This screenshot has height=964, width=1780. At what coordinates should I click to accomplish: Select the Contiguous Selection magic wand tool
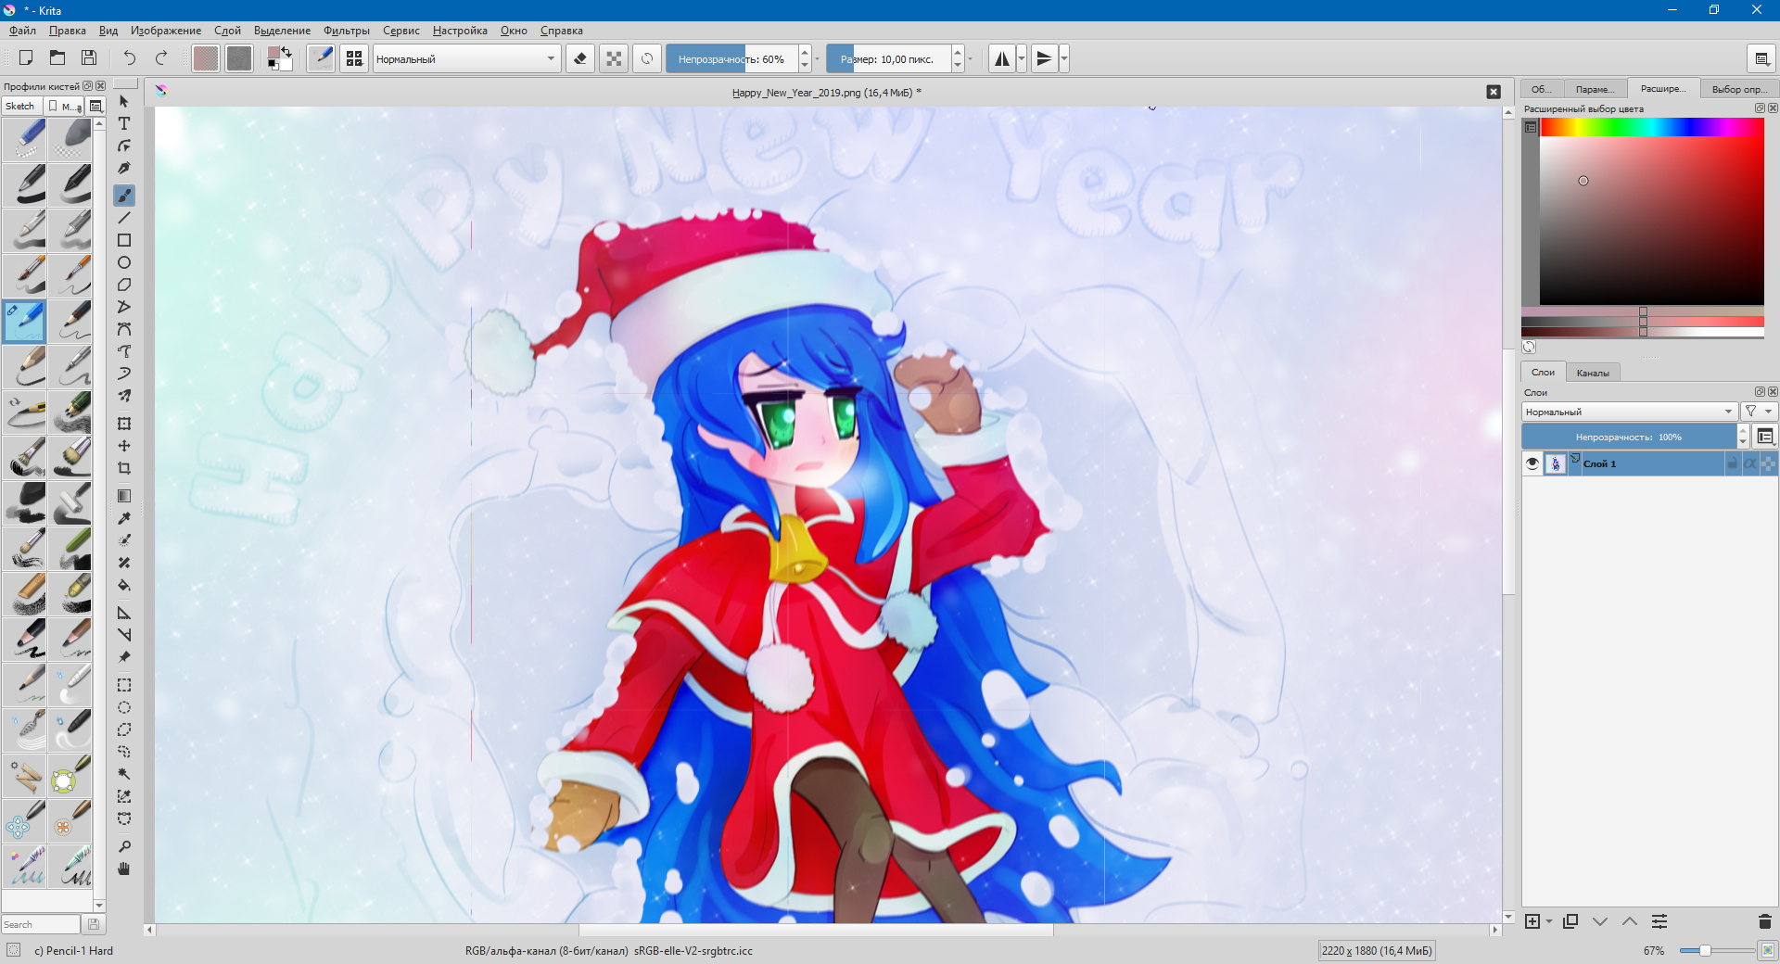pos(124,774)
